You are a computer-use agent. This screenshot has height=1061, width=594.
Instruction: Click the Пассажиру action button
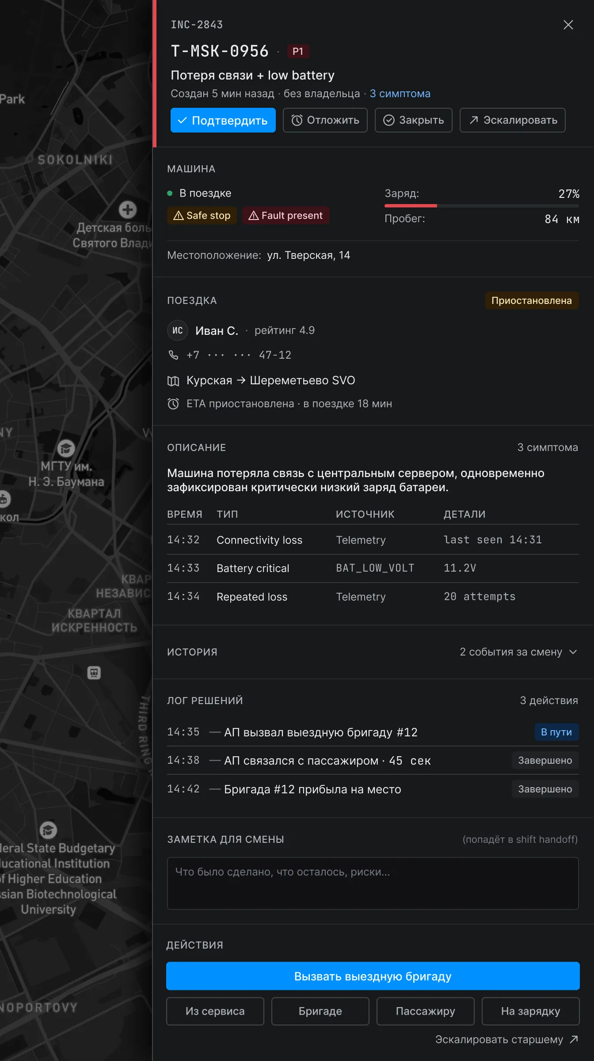coord(426,1011)
